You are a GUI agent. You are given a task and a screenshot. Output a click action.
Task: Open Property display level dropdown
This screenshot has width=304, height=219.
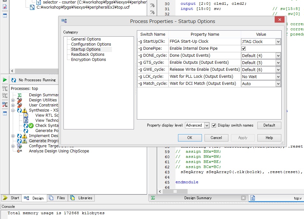(x=207, y=125)
